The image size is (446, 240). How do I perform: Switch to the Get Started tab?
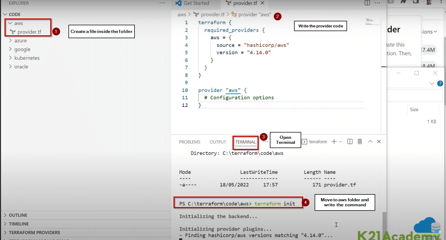(x=196, y=3)
